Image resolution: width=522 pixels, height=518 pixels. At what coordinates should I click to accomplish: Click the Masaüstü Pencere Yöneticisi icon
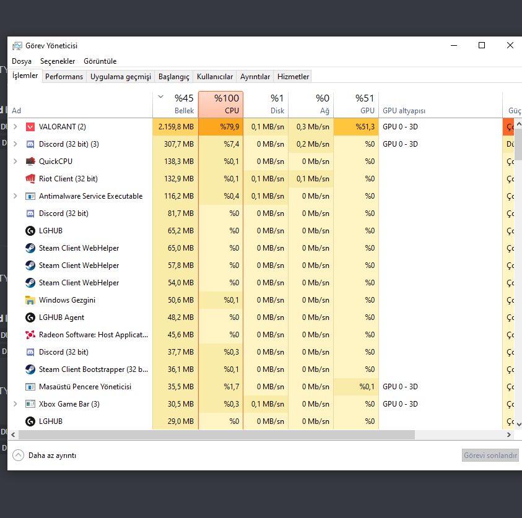pos(30,387)
